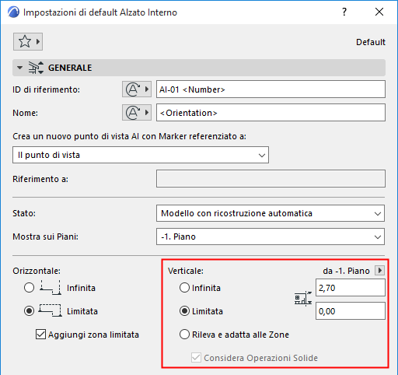
Task: Click the 'Stato:' label
Action: click(x=24, y=213)
